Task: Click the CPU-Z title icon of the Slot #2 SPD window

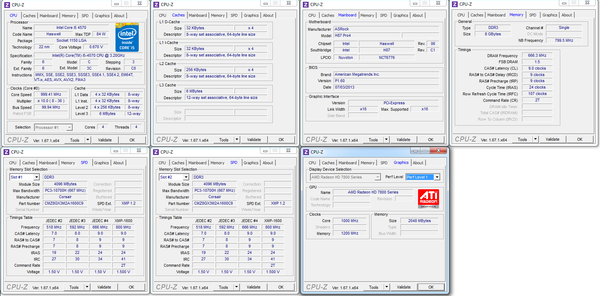Action: pyautogui.click(x=156, y=152)
